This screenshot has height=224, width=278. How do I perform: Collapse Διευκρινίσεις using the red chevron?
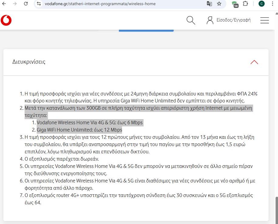(x=254, y=62)
